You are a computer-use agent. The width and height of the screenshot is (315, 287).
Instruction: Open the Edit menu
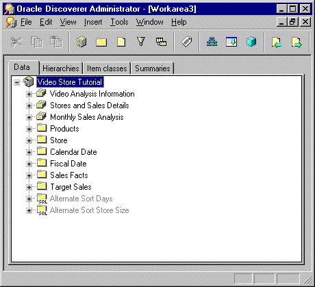46,22
